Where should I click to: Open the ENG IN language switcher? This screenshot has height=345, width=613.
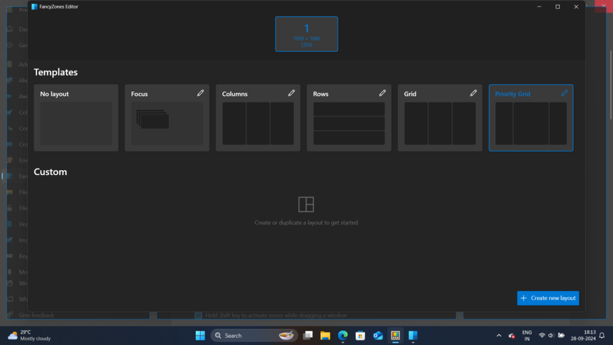[527, 335]
